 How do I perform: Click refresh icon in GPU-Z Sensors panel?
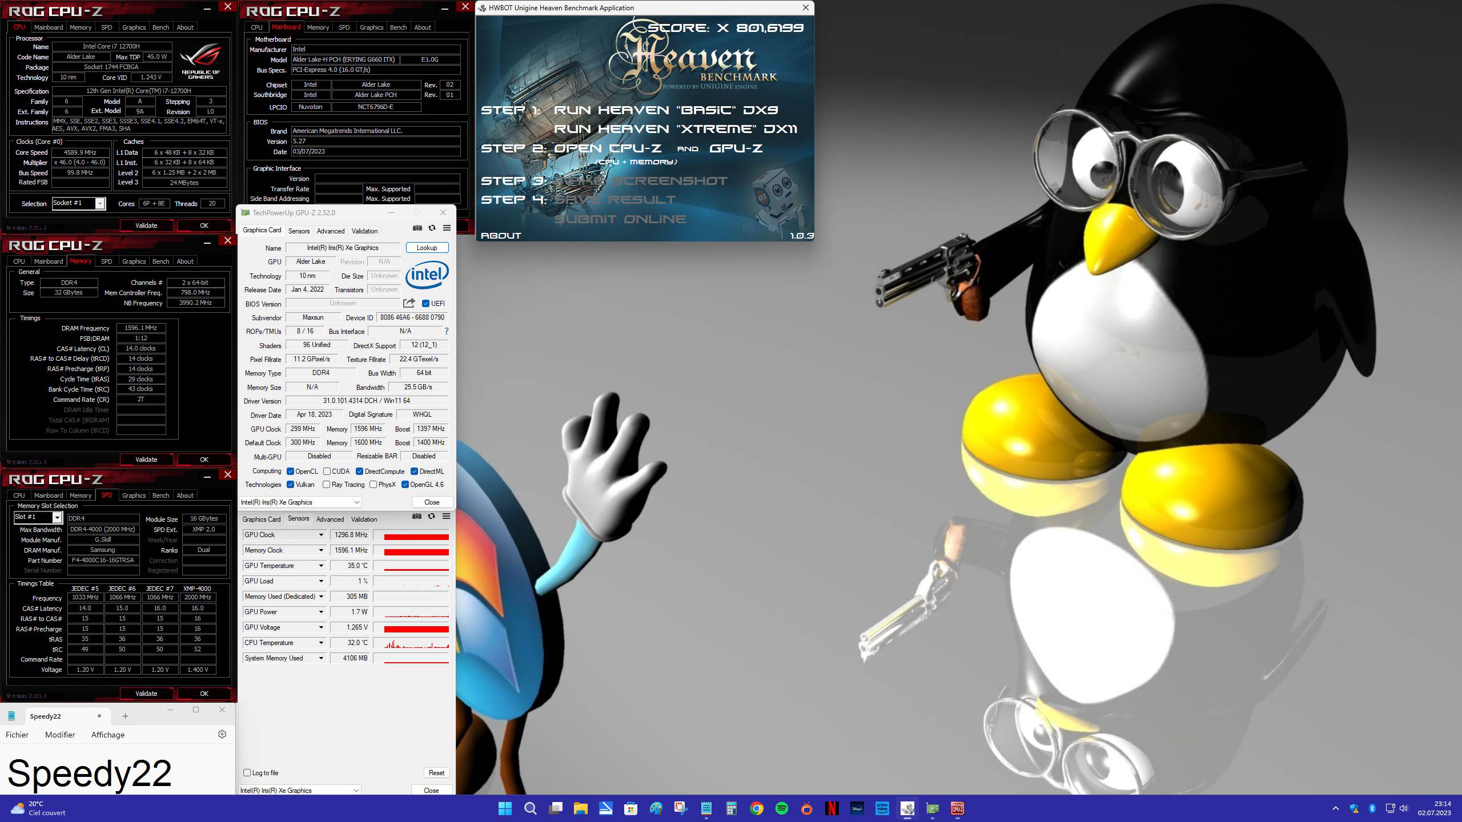click(x=431, y=516)
